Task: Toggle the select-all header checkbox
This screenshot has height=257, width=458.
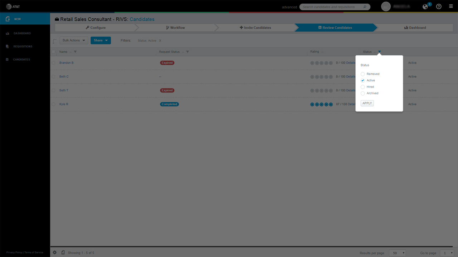Action: click(54, 52)
